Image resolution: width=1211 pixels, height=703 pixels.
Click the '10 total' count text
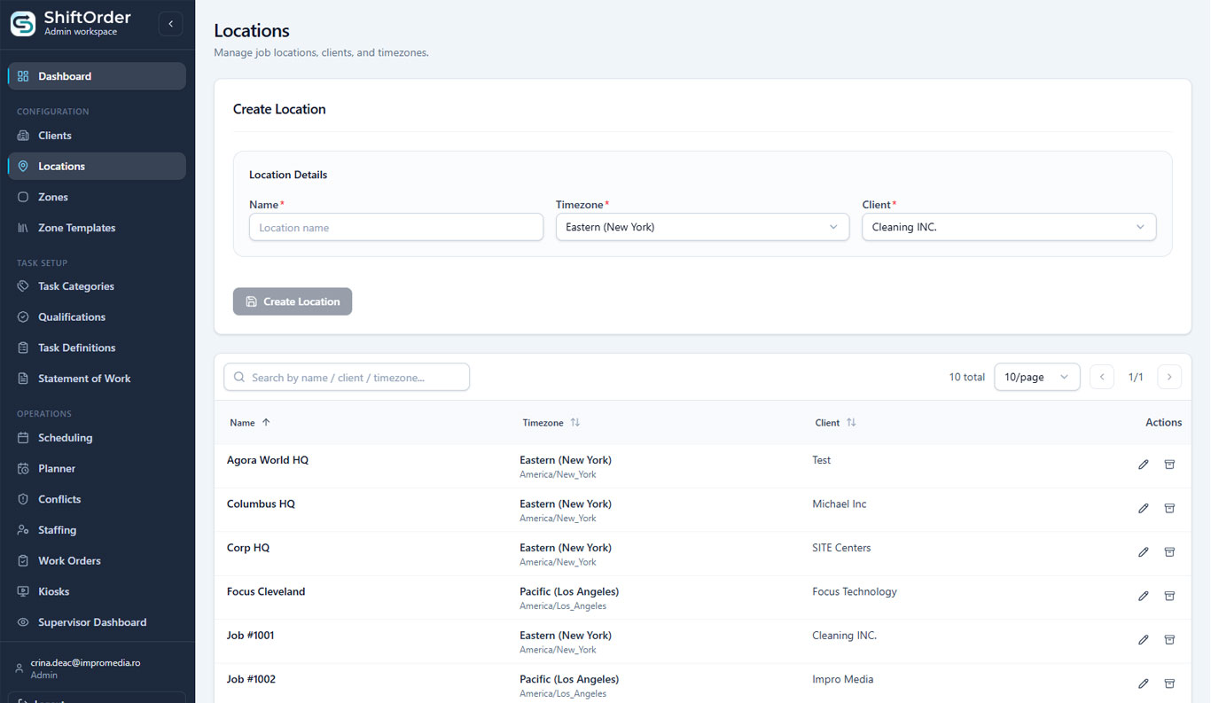[967, 377]
